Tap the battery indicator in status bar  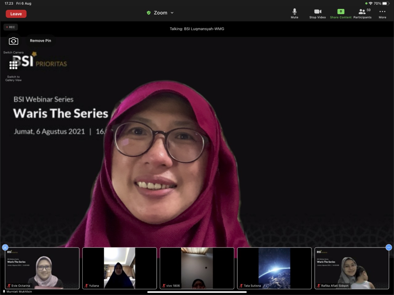386,3
